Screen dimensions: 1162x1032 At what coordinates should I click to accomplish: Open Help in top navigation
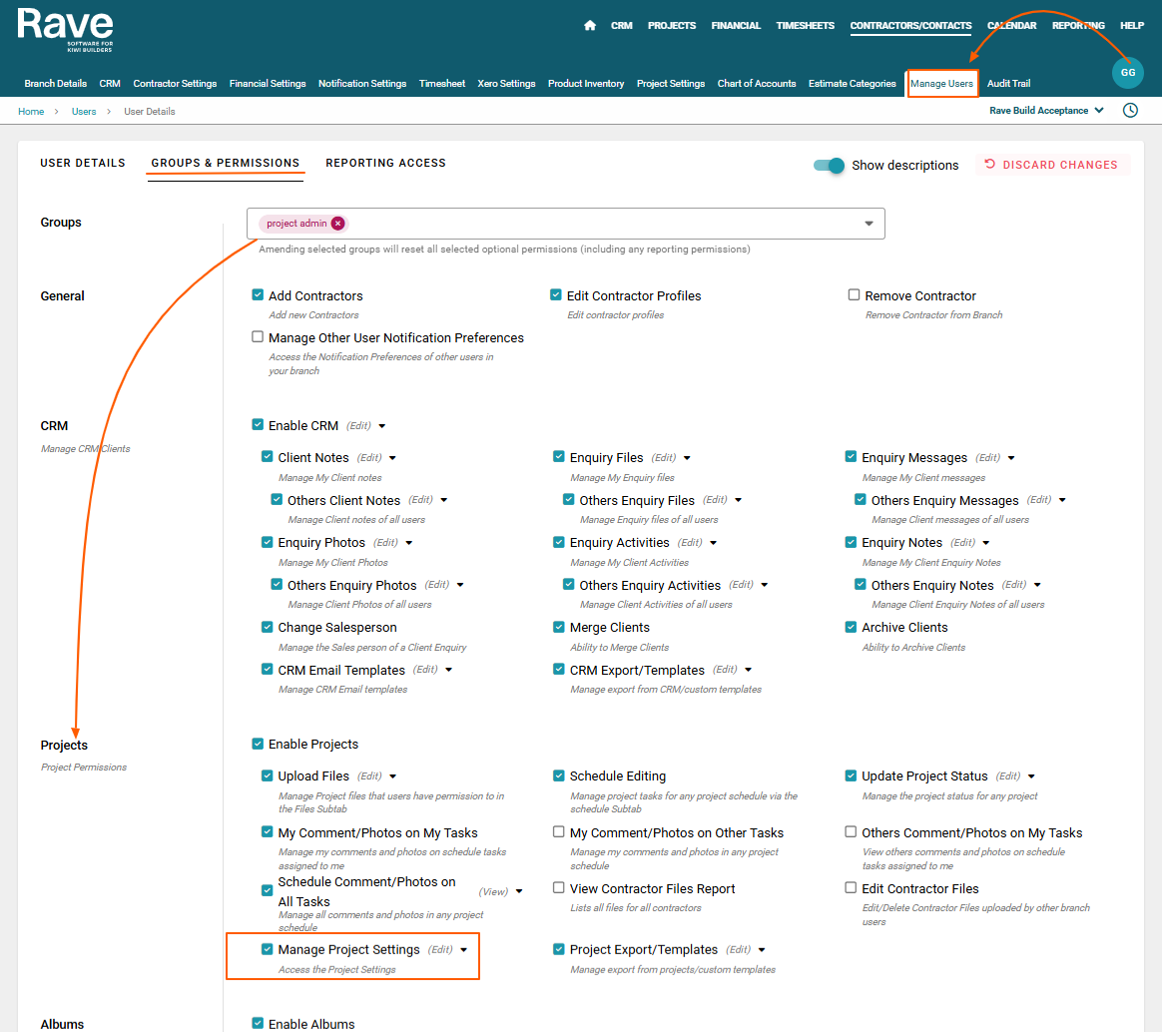(1132, 26)
